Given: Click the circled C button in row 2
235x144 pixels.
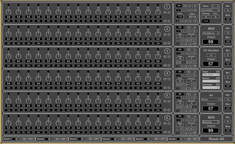Looking at the screenshot, I should [169, 35].
